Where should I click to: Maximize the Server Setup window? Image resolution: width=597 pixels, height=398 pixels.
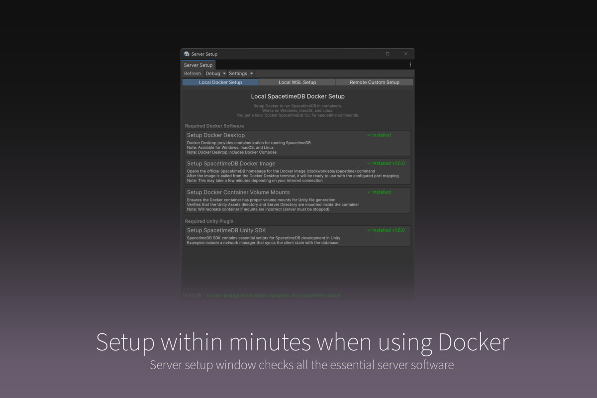point(388,54)
